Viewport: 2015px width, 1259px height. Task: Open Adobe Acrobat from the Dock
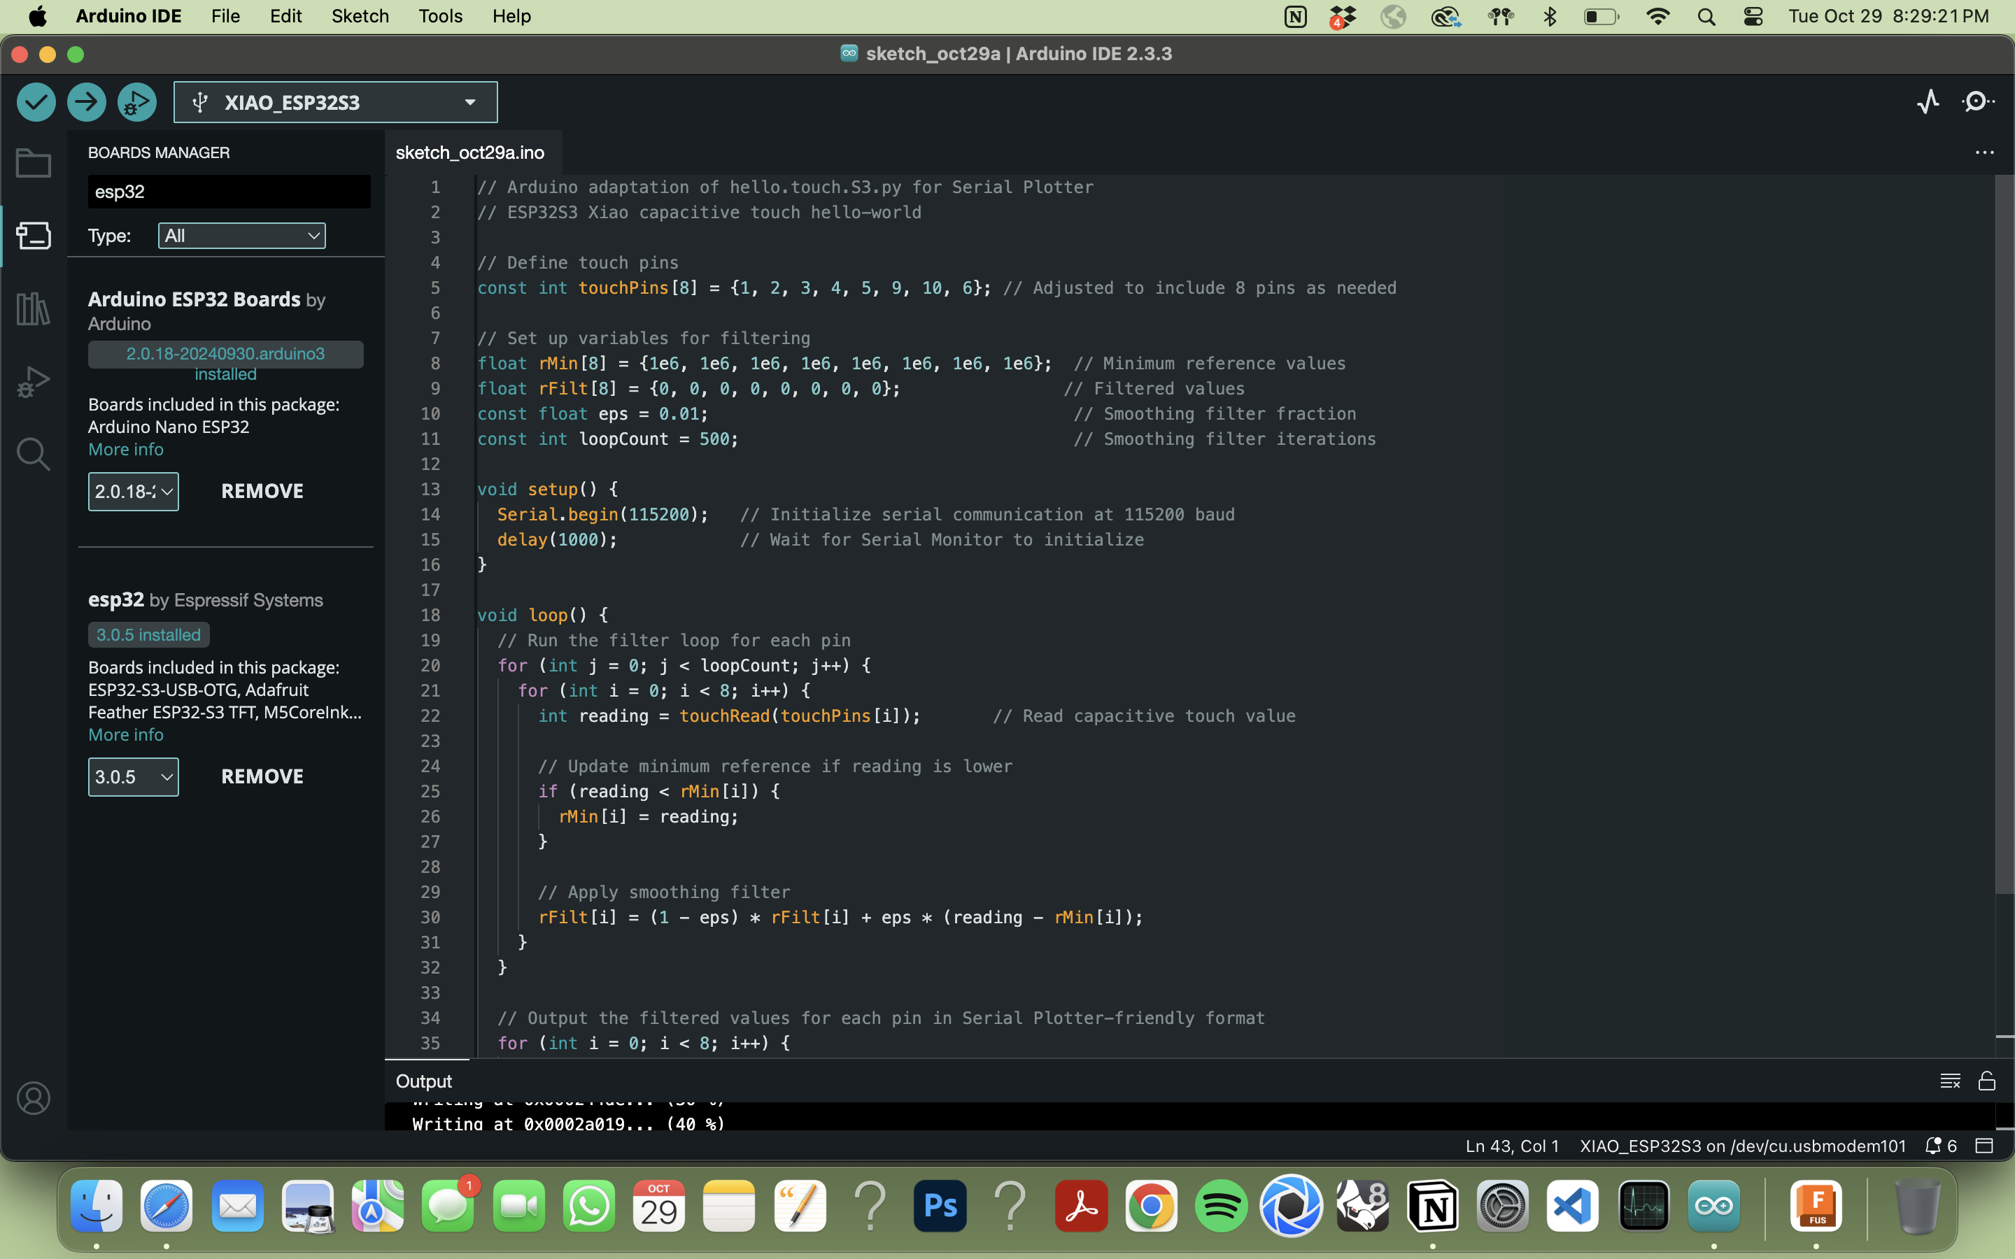(1081, 1206)
